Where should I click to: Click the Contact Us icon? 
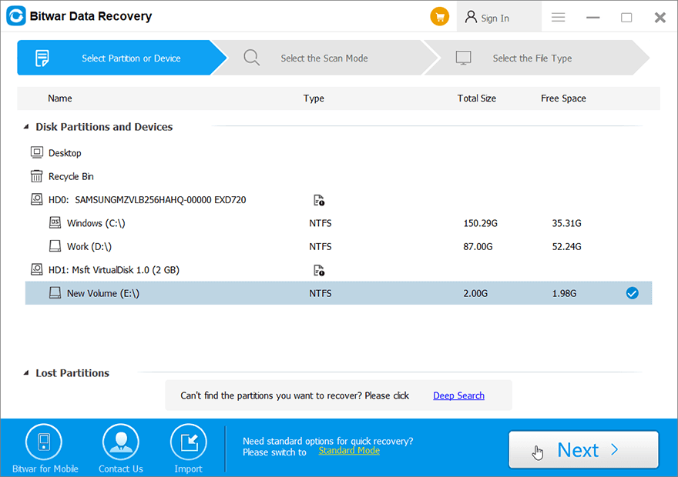121,443
